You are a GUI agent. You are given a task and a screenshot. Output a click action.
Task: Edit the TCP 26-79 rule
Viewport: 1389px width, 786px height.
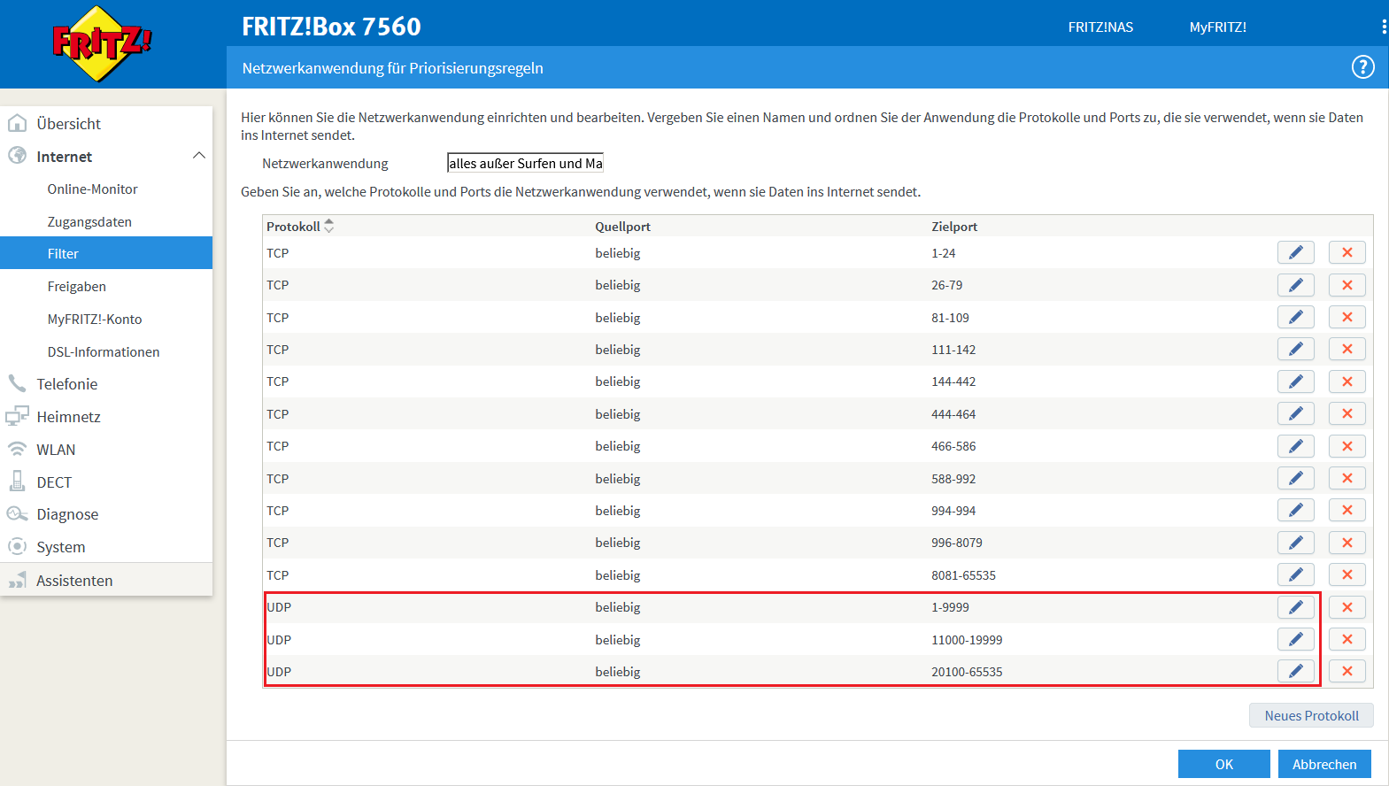[x=1295, y=285]
